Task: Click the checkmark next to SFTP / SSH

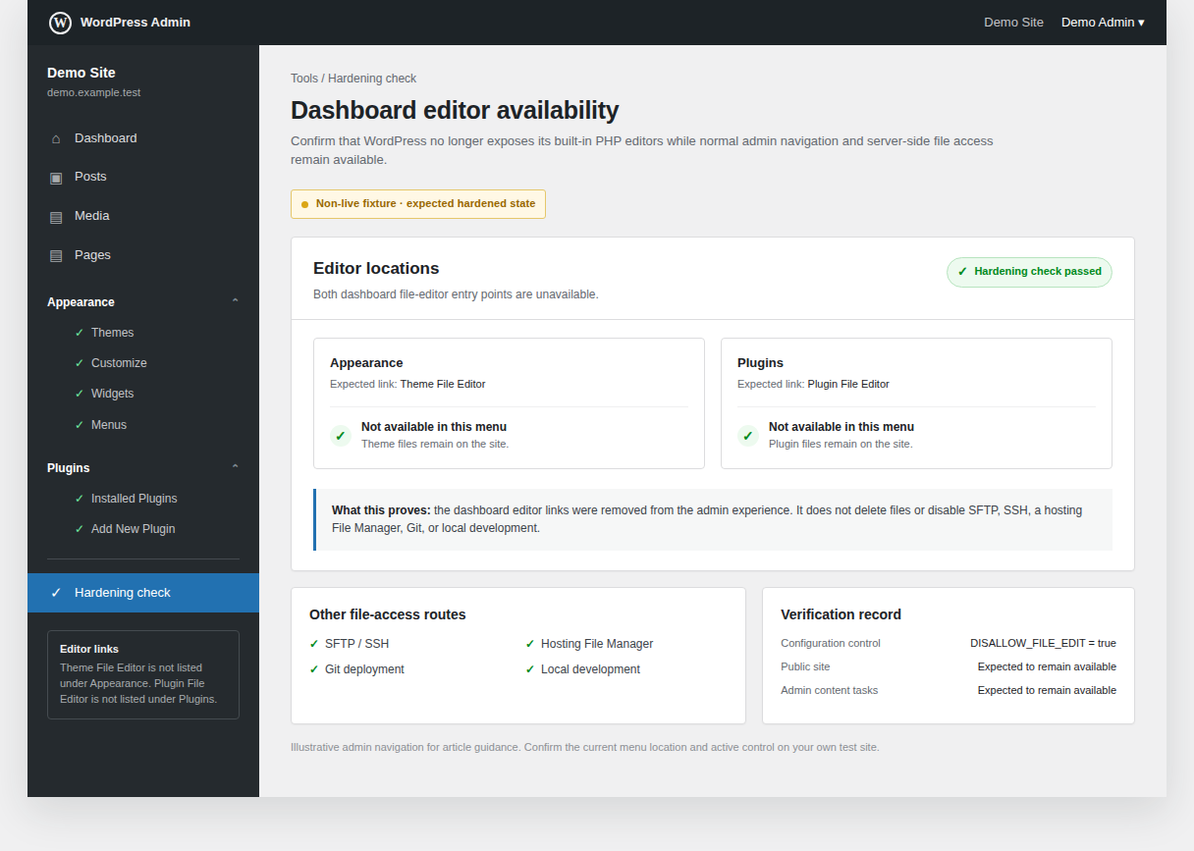Action: 314,644
